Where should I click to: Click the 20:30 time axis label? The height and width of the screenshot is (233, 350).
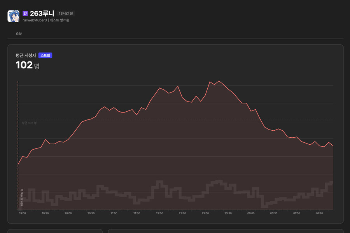[91, 213]
